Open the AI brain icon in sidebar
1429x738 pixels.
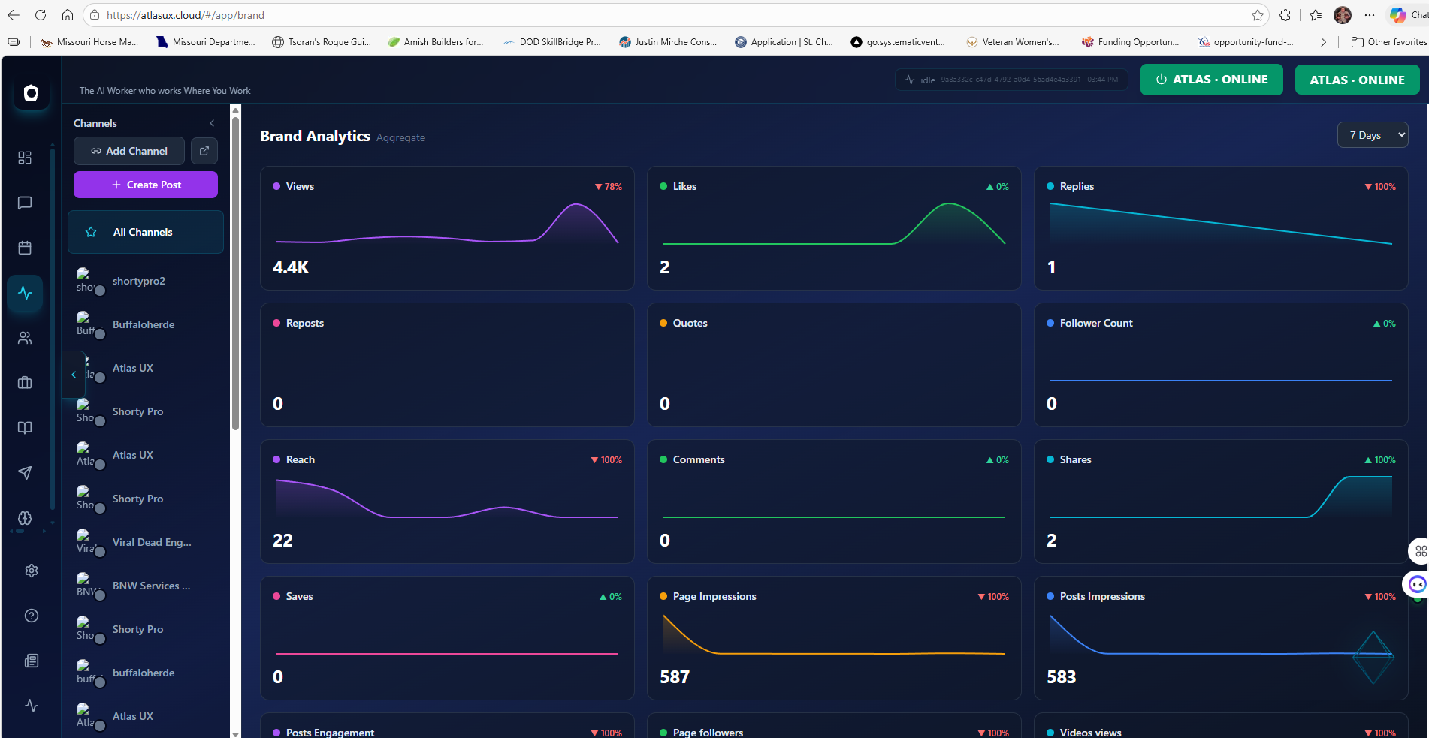[25, 518]
